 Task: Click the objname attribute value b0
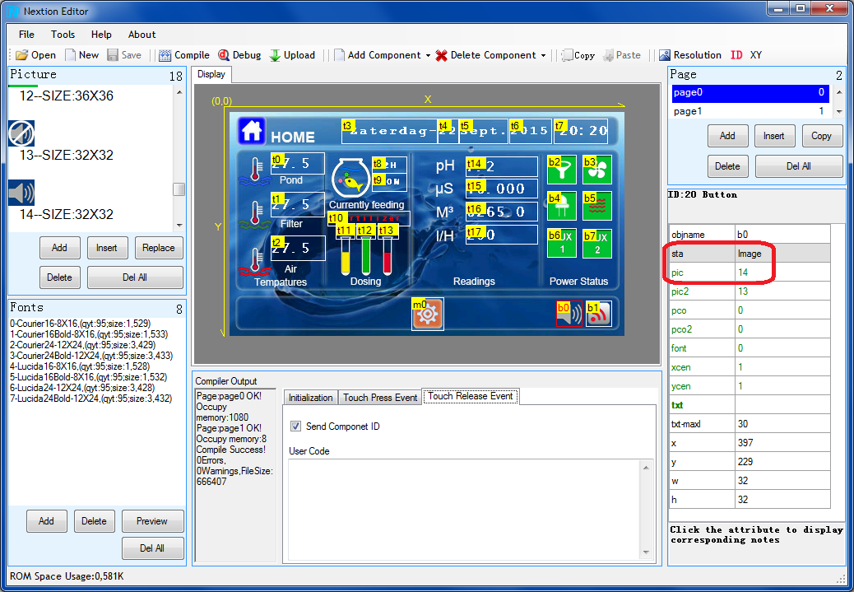(782, 235)
